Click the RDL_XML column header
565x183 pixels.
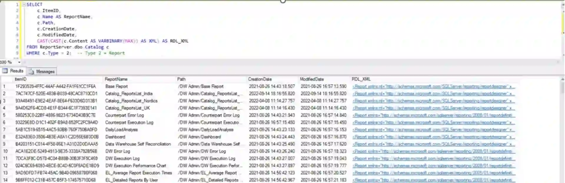[x=361, y=79]
